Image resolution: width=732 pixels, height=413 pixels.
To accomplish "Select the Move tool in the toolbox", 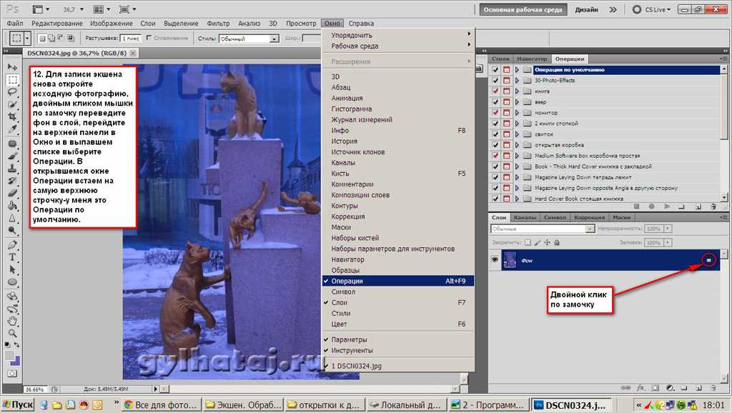I will (x=12, y=66).
